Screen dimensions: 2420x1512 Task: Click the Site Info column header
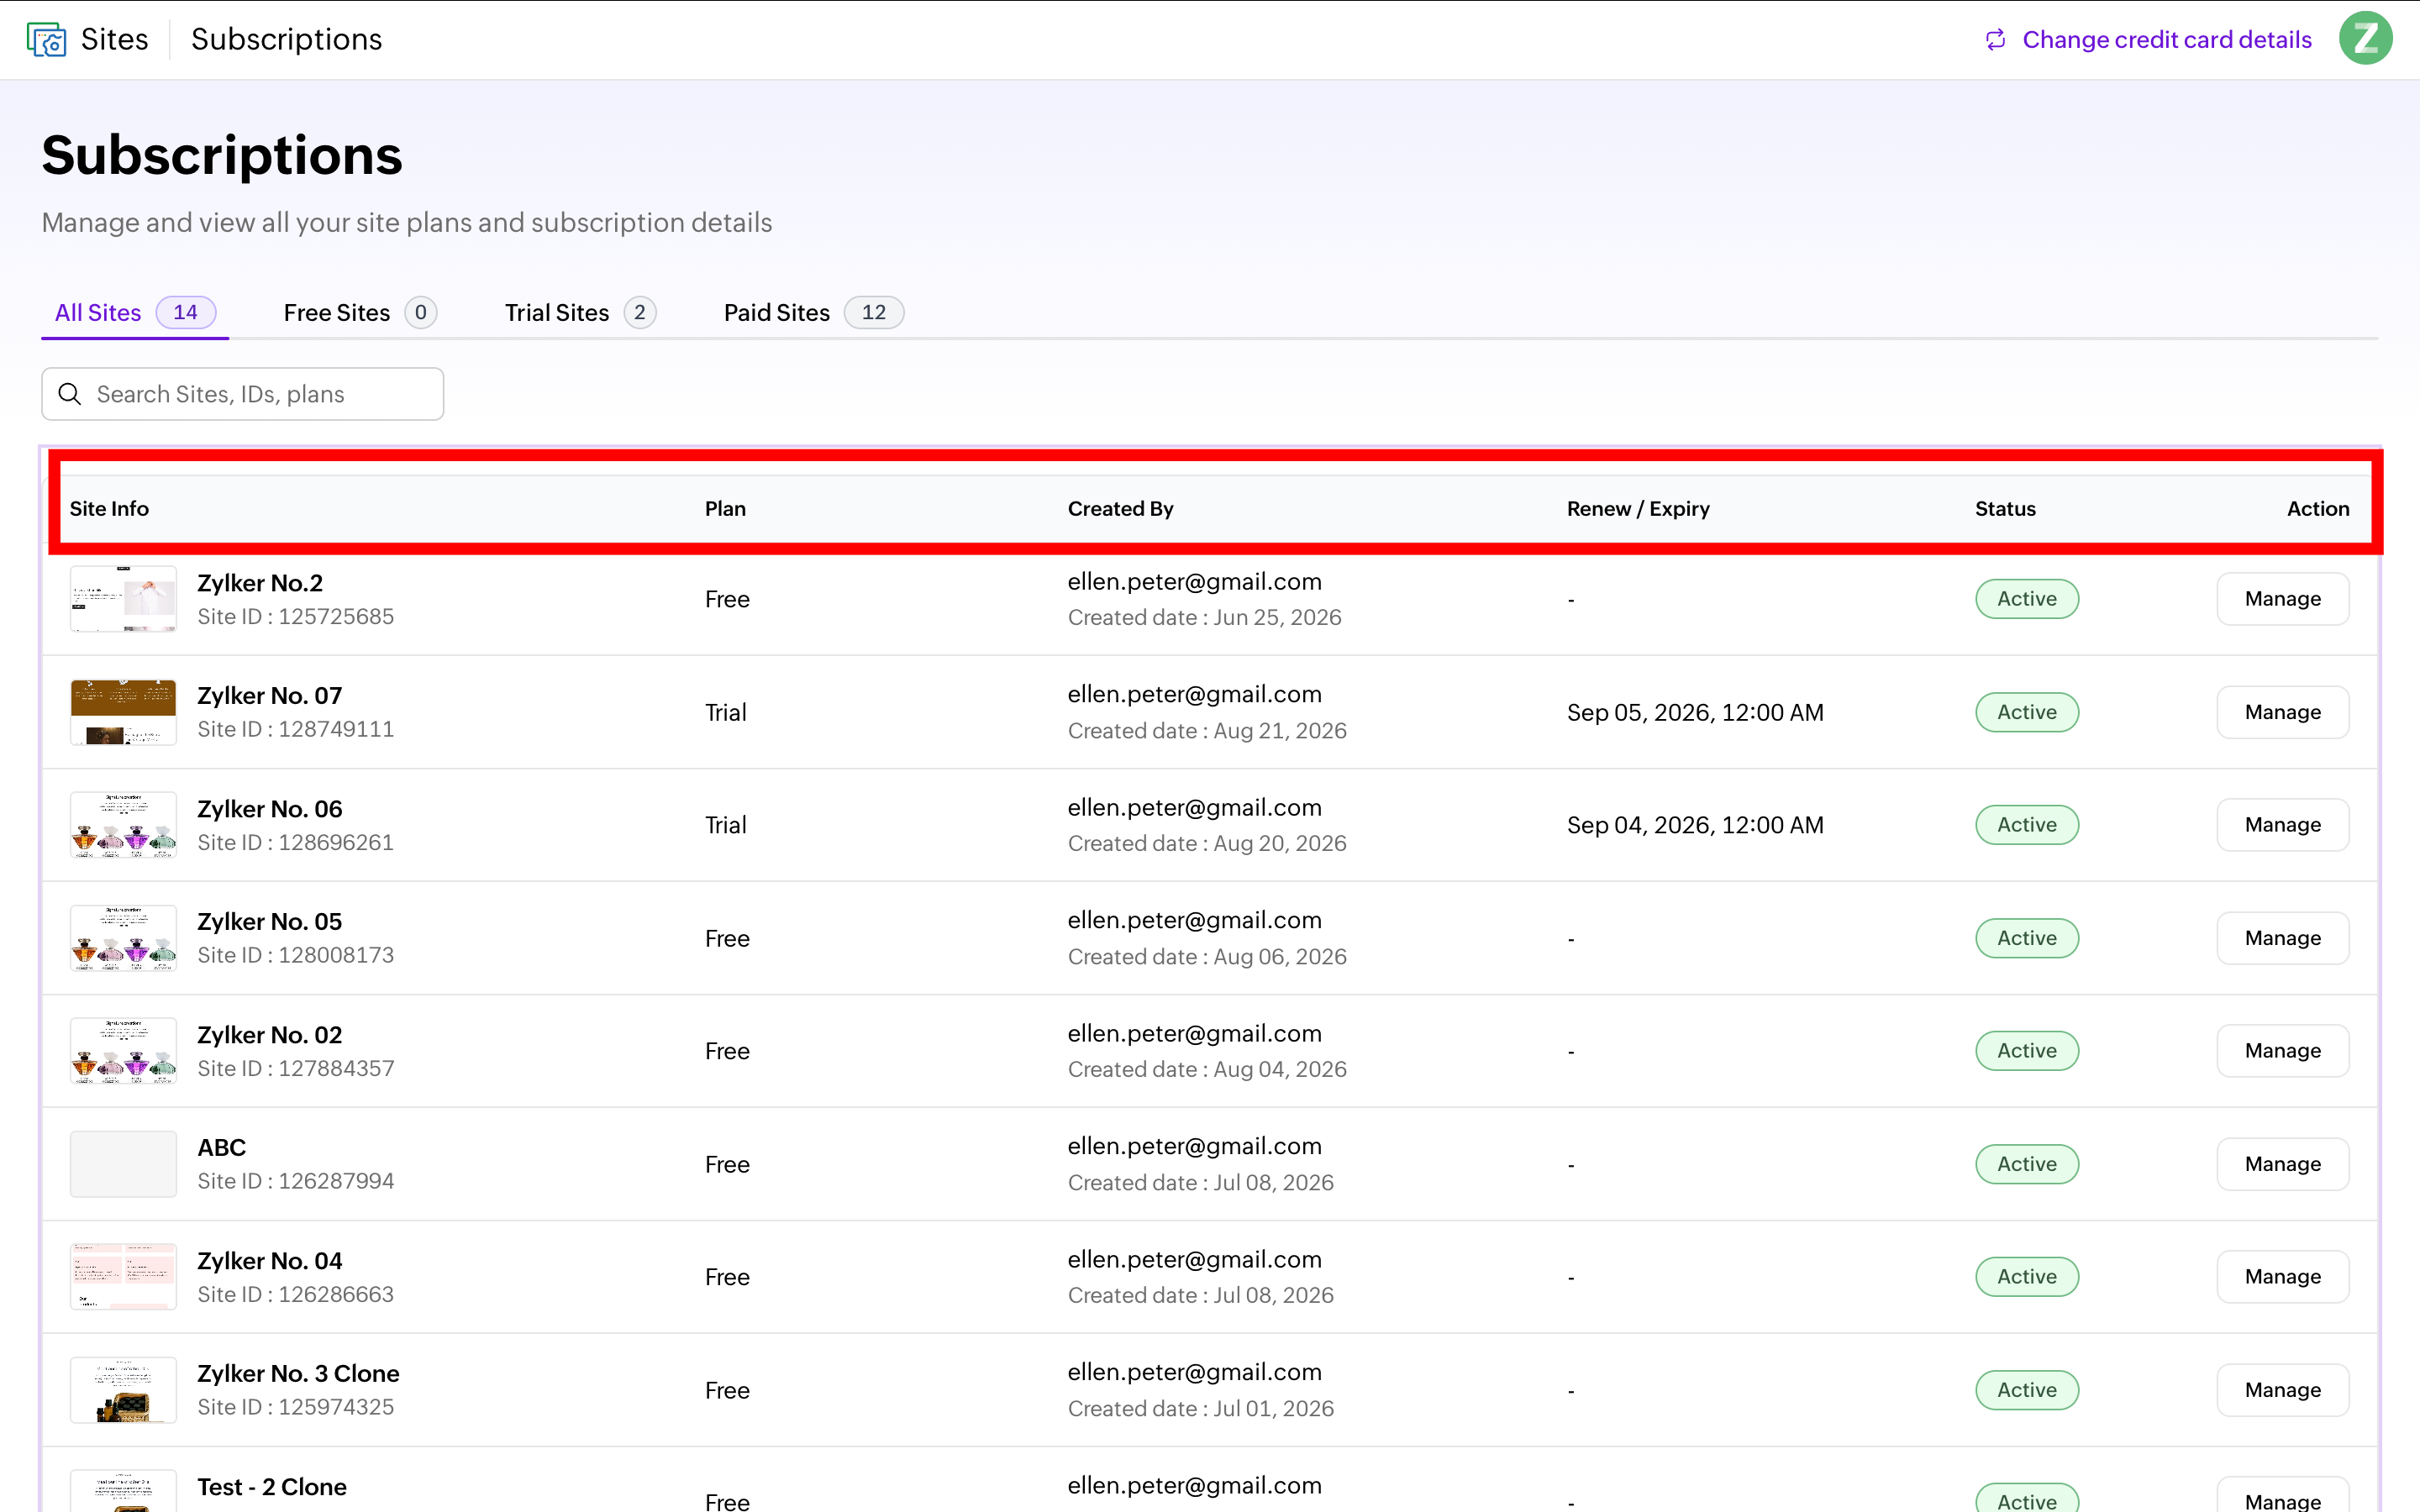tap(109, 508)
